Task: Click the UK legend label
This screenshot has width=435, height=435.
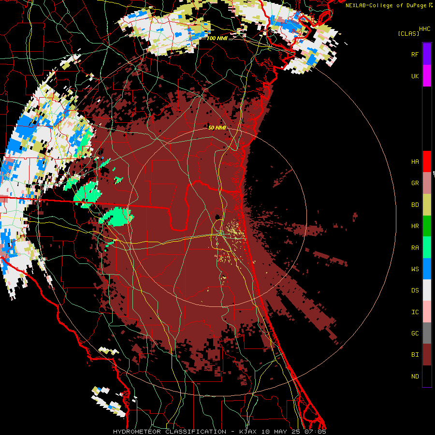Action: 415,76
